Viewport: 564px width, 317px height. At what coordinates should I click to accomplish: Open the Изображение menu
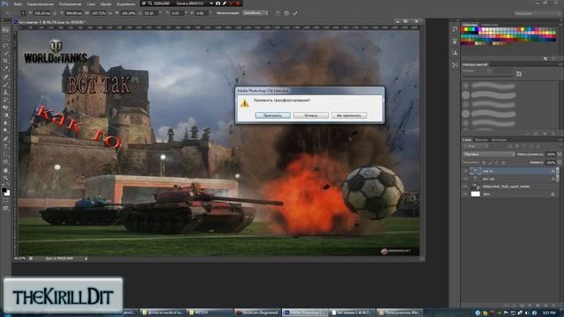70,4
